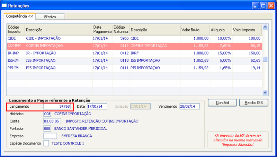Click the table scrollbar up arrow
This screenshot has width=277, height=157.
click(x=265, y=27)
